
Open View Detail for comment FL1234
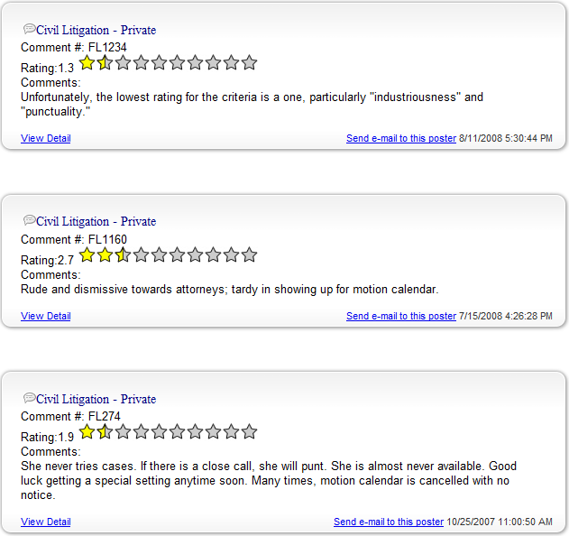tap(46, 138)
